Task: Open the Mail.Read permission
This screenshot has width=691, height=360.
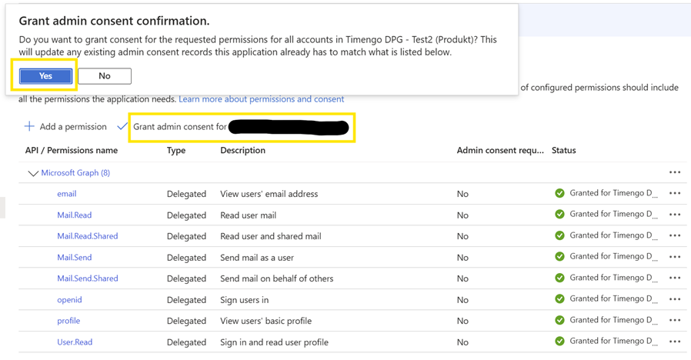Action: click(75, 215)
